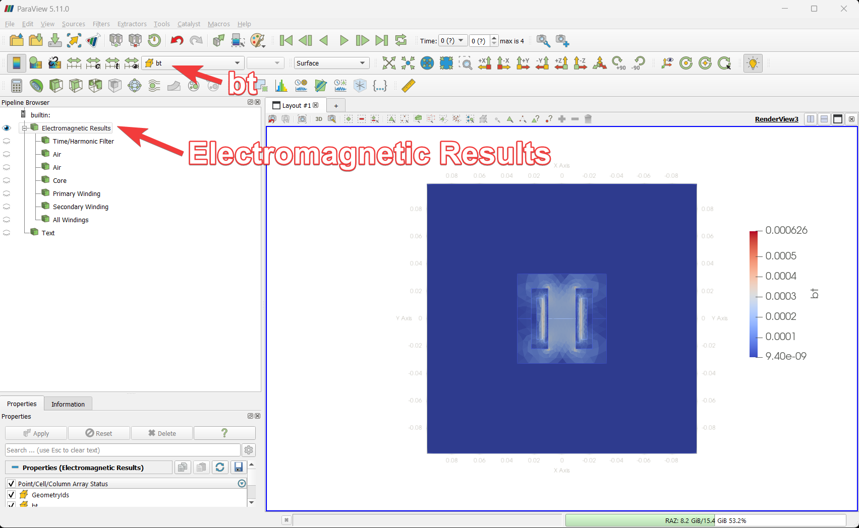Show Text source via eye icon
859x528 pixels.
tap(7, 233)
